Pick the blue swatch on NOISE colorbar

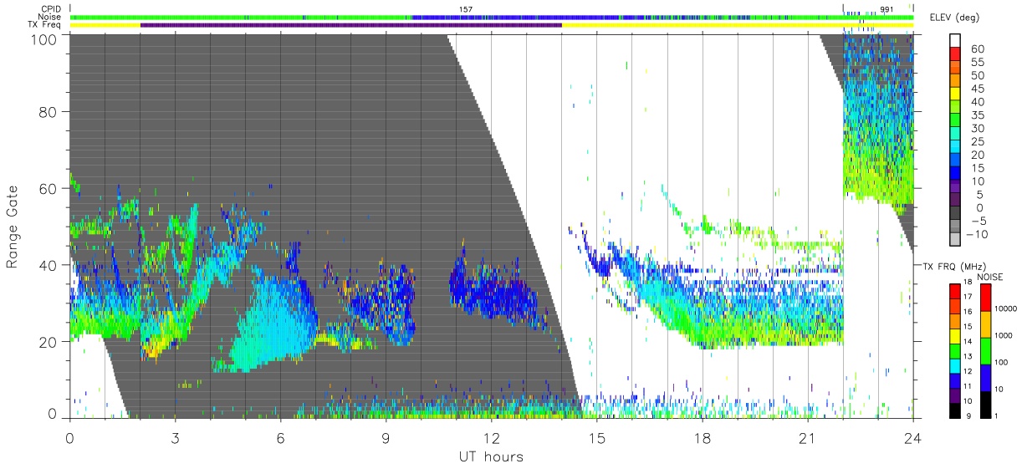pyautogui.click(x=986, y=378)
